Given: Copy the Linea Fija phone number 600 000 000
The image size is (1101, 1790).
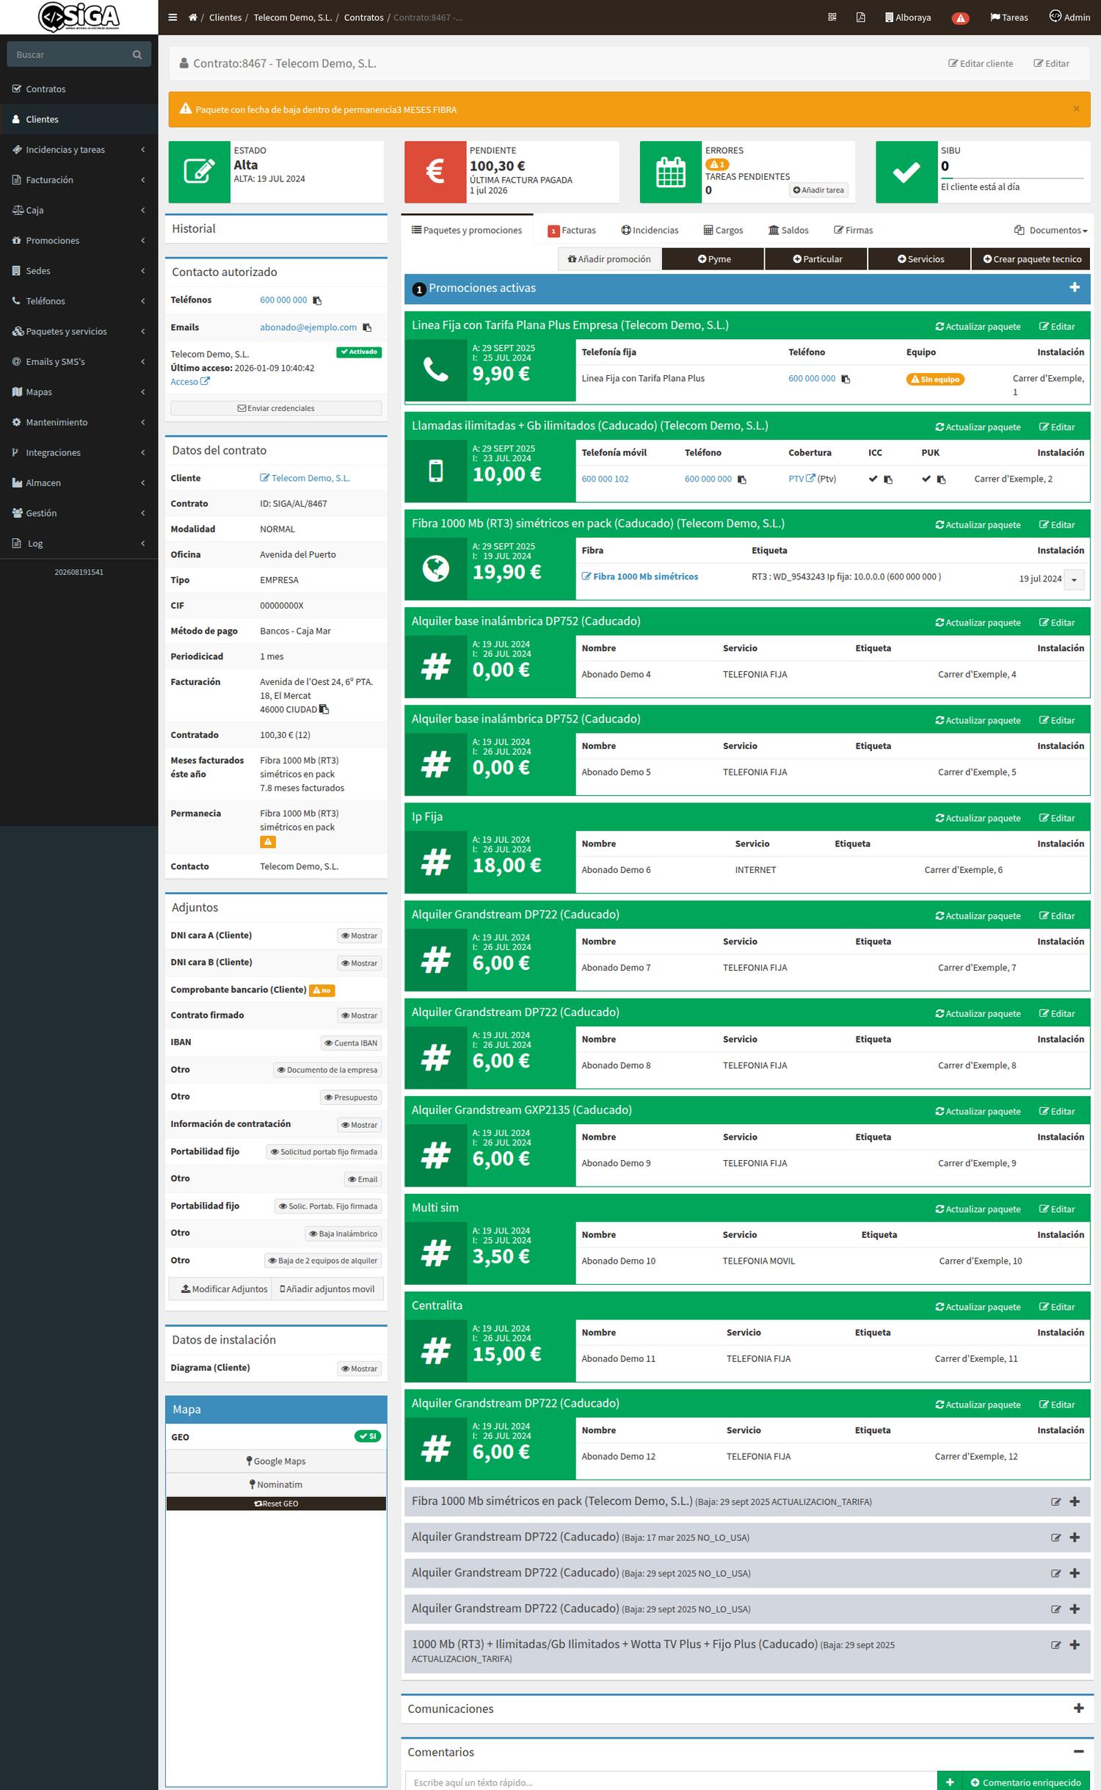Looking at the screenshot, I should [x=846, y=379].
